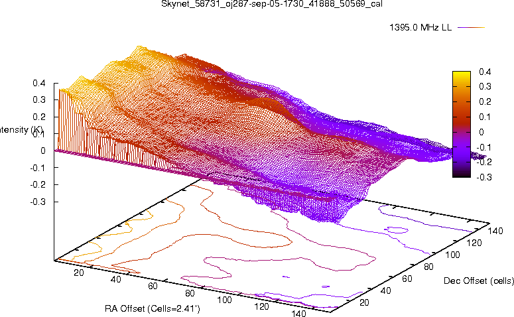Screen dimensions: 514x317
Task: Click the intensity axis tick label 0.2
Action: [x=39, y=117]
